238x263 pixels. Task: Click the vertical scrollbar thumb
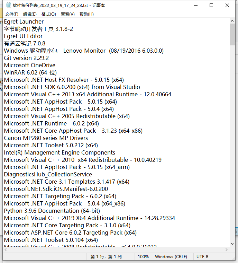tap(232, 34)
